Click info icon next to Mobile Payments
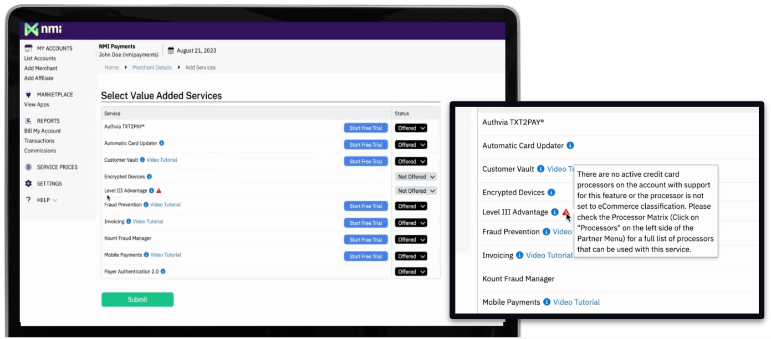Viewport: 771px width, 339px height. (x=146, y=255)
